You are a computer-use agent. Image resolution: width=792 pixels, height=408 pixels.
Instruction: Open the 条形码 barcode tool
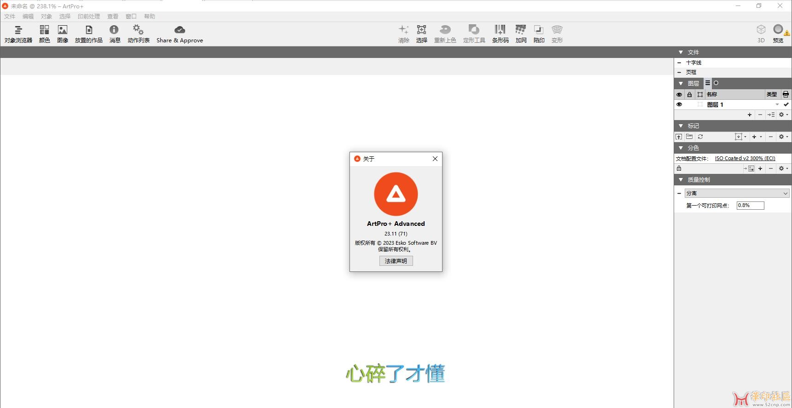pos(501,34)
